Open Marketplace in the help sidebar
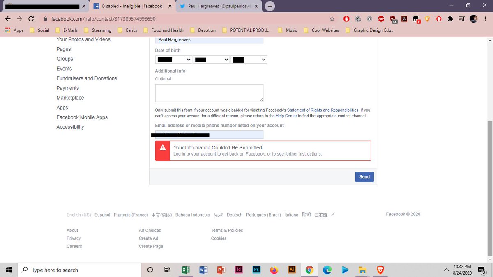Image resolution: width=493 pixels, height=277 pixels. point(70,98)
